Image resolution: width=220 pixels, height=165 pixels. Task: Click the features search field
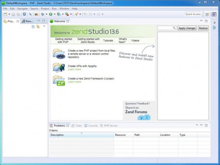click(x=167, y=28)
